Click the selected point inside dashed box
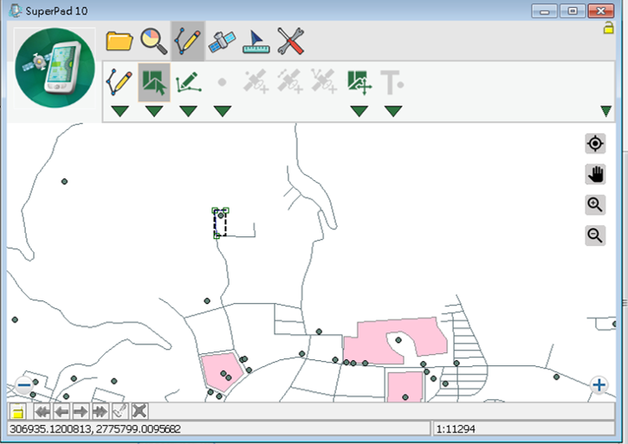This screenshot has height=444, width=628. pyautogui.click(x=221, y=216)
